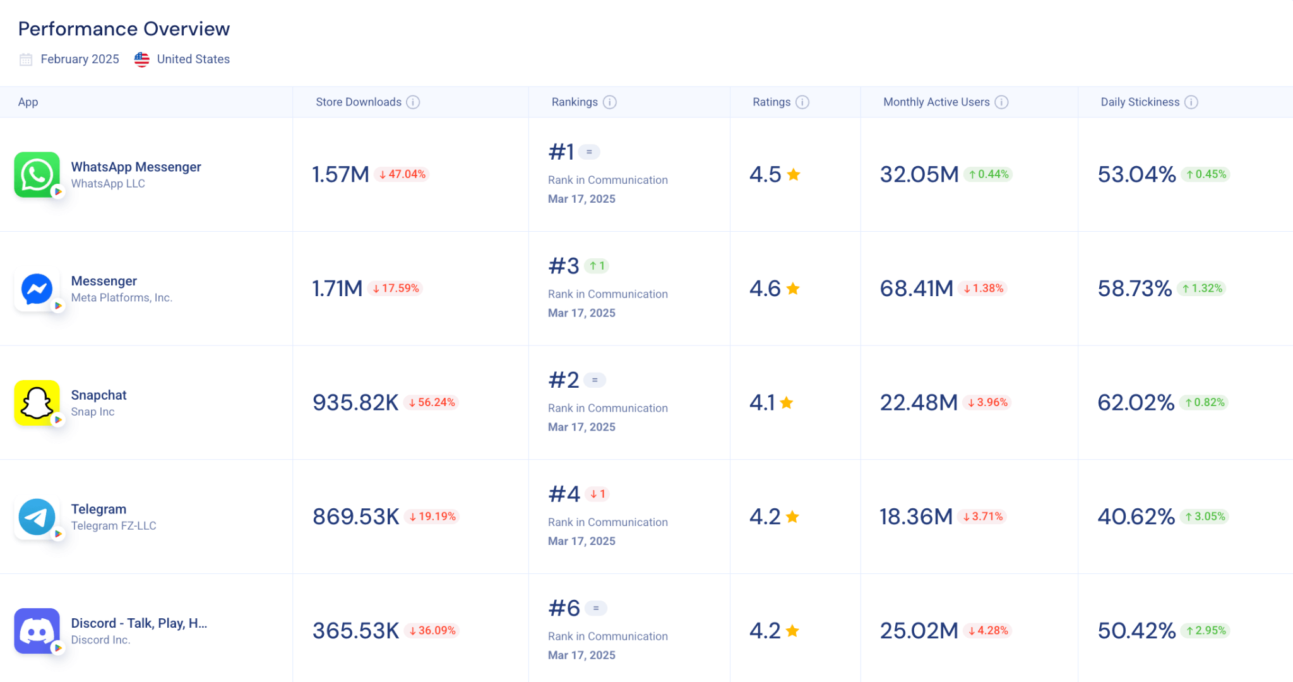Open the Telegram app name link

tap(99, 509)
